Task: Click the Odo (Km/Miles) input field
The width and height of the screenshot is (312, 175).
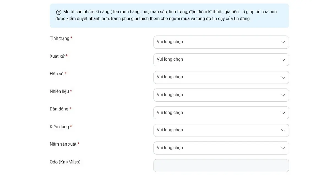Action: (220, 165)
